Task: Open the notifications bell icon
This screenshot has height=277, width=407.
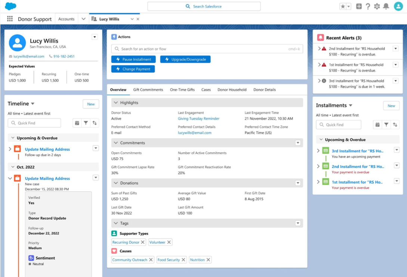Action: 386,6
